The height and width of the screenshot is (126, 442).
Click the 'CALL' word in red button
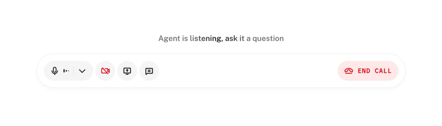pyautogui.click(x=383, y=71)
